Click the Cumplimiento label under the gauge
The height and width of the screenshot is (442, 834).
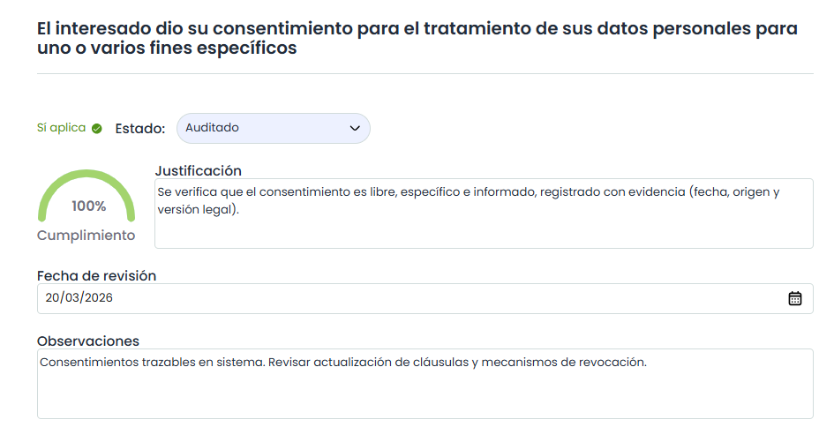[86, 236]
